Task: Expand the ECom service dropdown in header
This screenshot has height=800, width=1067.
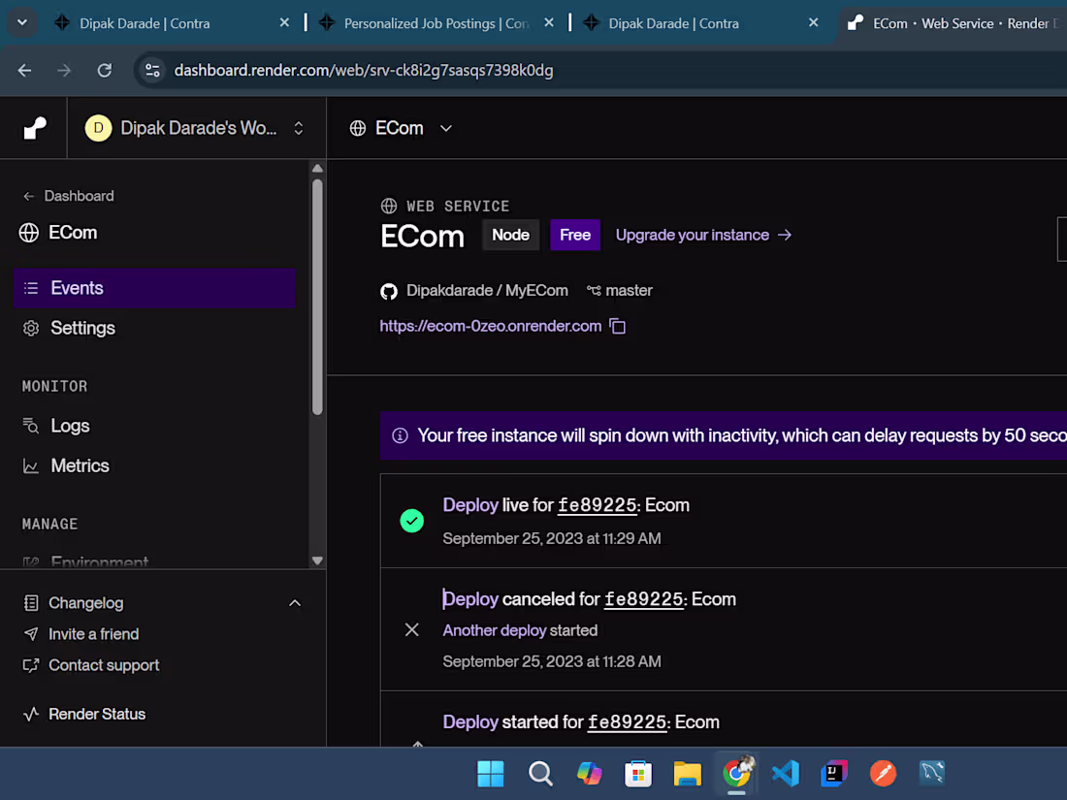Action: tap(446, 128)
